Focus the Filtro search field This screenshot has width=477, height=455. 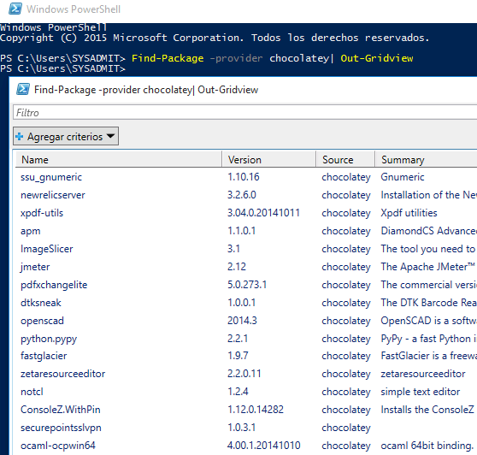click(x=244, y=112)
